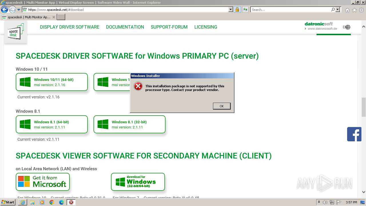366x206 pixels.
Task: Open LICENSING menu item
Action: [206, 27]
